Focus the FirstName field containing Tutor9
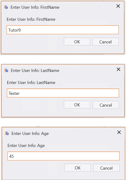 (63, 30)
